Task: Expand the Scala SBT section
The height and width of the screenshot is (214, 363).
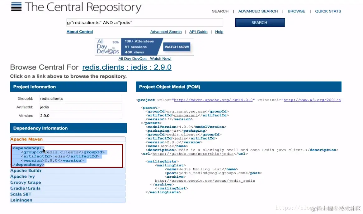Action: click(68, 194)
